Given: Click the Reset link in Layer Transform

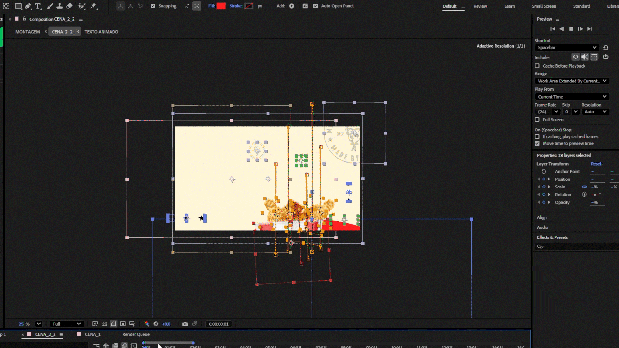Looking at the screenshot, I should [x=596, y=164].
